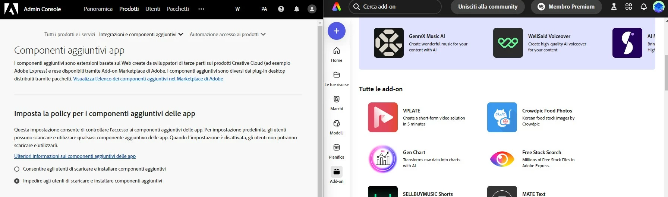
Task: Click the Admin Console title
Action: pos(42,9)
